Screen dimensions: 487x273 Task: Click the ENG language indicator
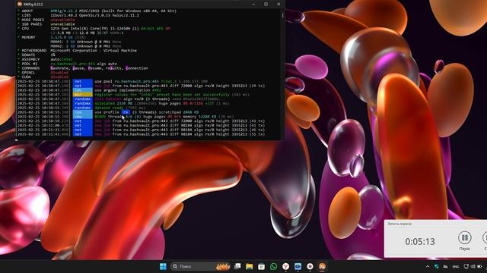tap(456, 266)
